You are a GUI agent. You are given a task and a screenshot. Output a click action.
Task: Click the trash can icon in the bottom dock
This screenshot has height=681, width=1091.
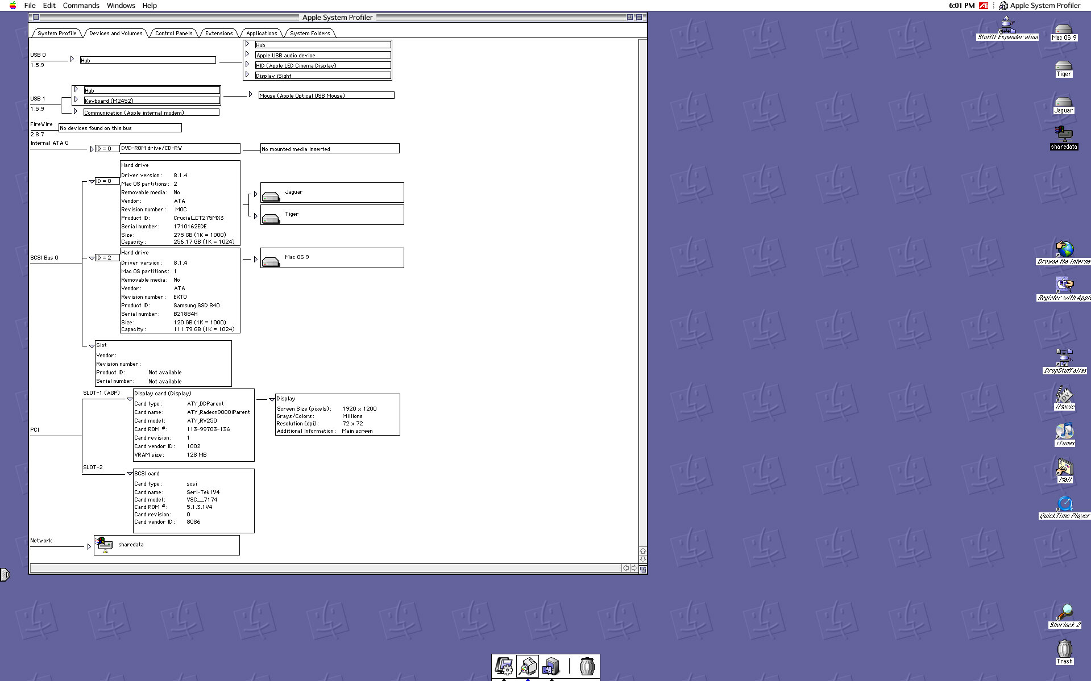[x=587, y=666]
